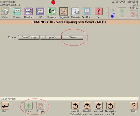Open the Resultat results icon
Screen dimensions: 140x116
coord(29,11)
